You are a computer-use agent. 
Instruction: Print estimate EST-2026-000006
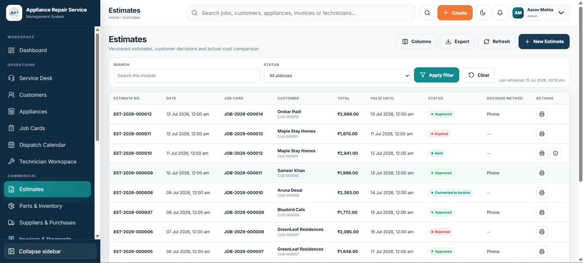point(542,232)
